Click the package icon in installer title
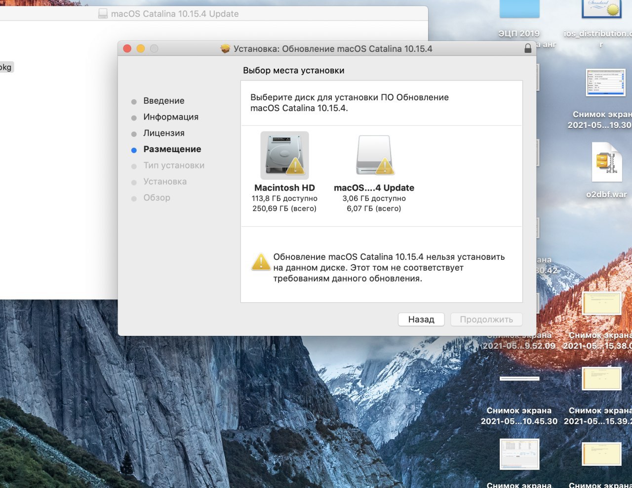Screen dimensions: 632x488 click(225, 48)
